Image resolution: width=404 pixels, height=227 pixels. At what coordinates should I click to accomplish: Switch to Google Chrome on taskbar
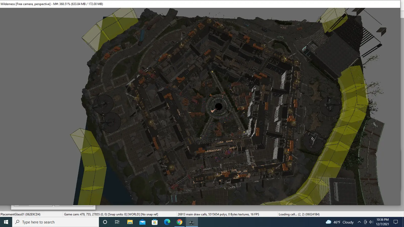[x=180, y=222]
